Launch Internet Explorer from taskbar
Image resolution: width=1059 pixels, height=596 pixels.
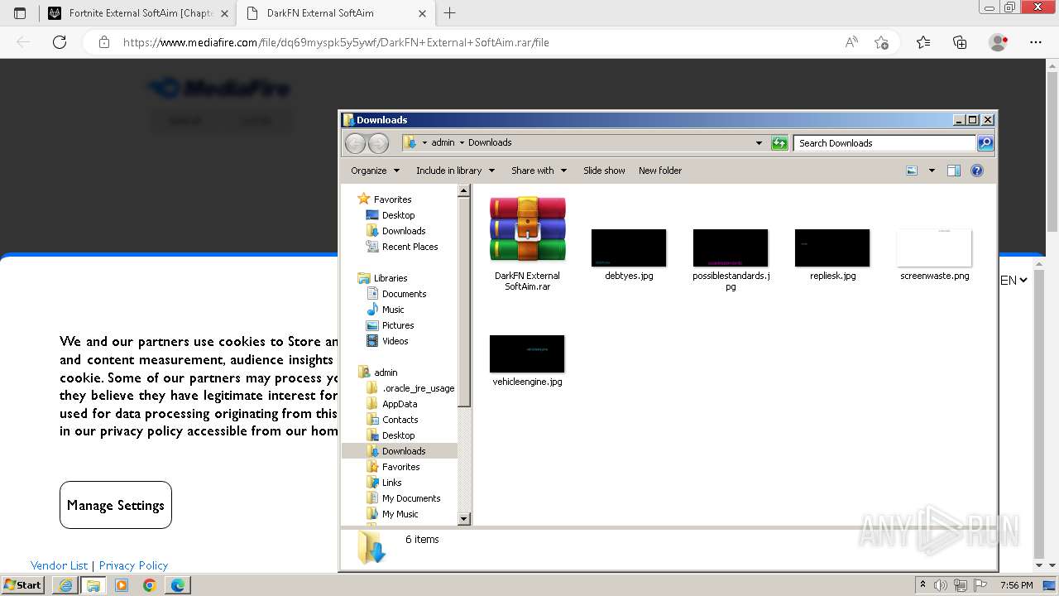click(65, 585)
